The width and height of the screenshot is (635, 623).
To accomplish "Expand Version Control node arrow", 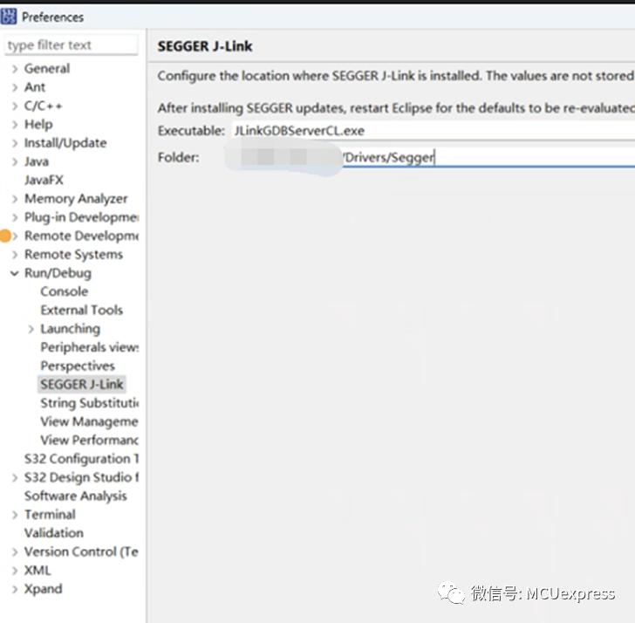I will coord(15,551).
